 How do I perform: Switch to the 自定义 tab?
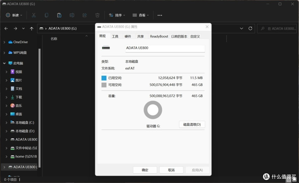[195, 36]
